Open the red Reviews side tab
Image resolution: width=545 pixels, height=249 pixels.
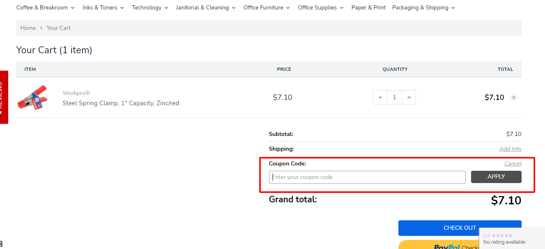click(4, 97)
